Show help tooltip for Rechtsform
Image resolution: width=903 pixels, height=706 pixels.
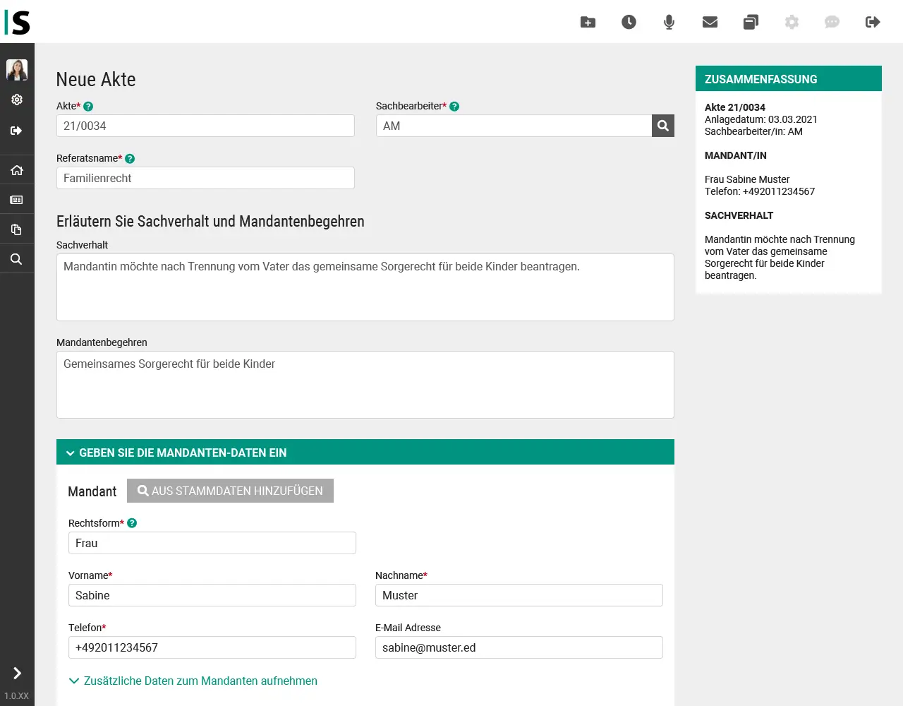tap(132, 523)
